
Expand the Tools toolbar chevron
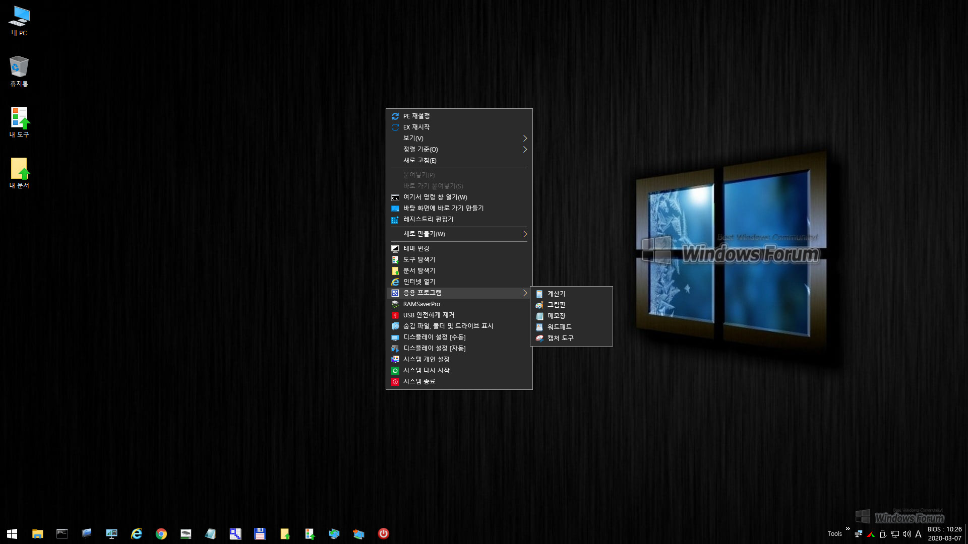848,529
